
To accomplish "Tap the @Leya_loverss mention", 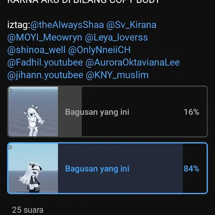I will coord(116,38).
